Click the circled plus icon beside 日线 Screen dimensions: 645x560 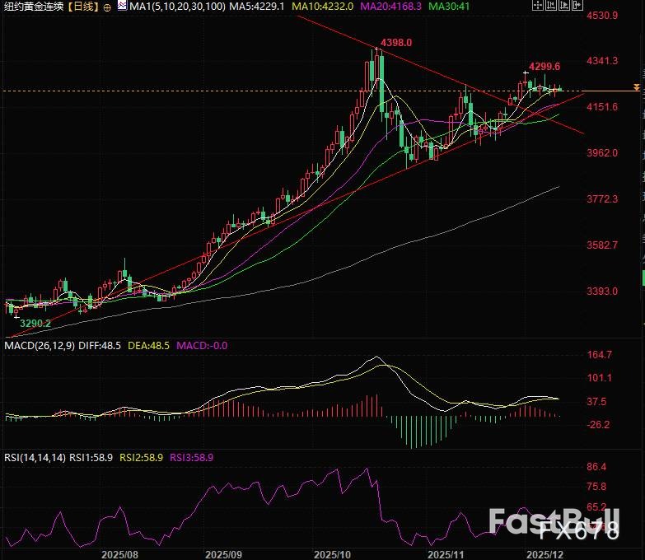click(107, 7)
